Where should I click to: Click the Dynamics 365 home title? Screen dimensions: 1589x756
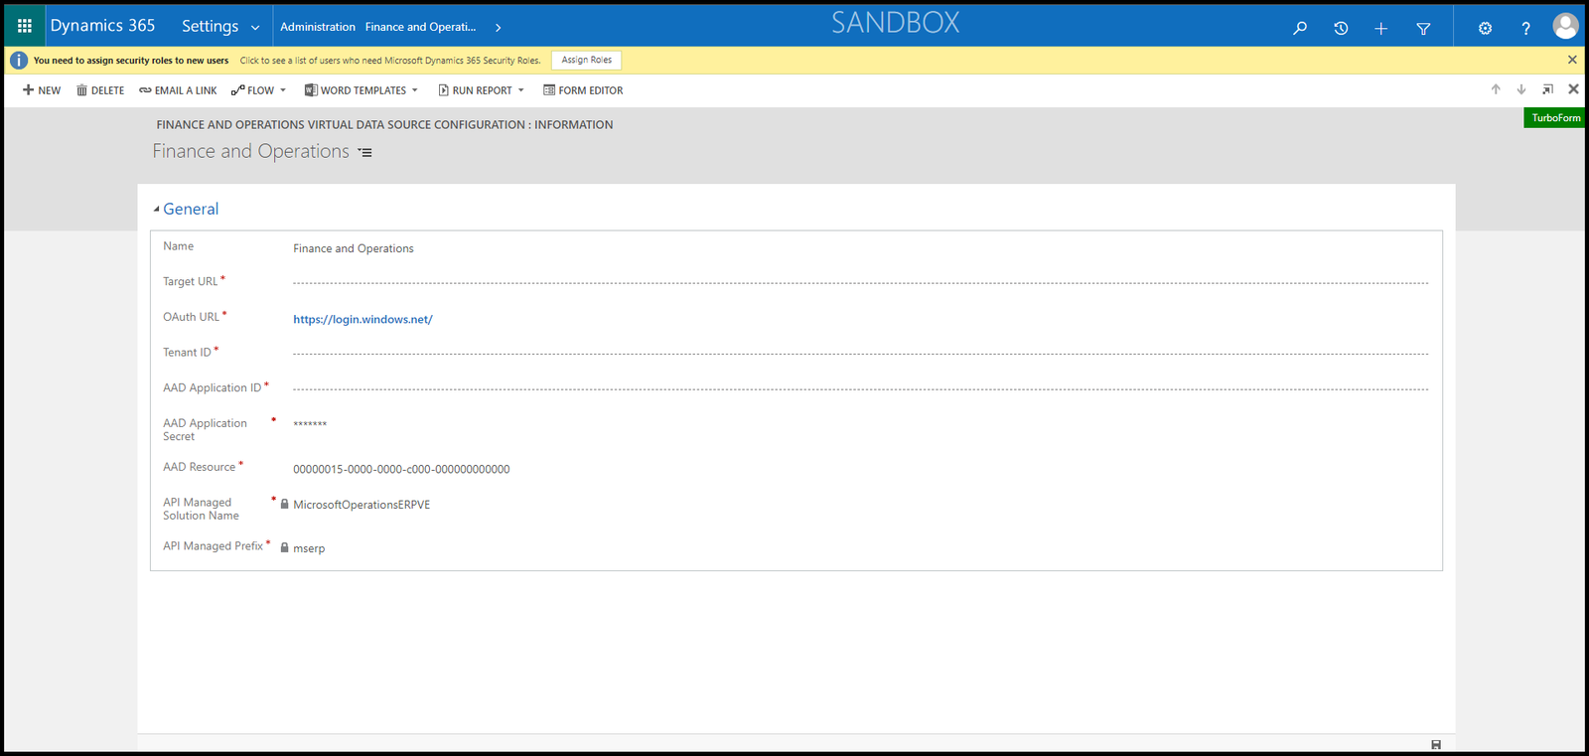pyautogui.click(x=102, y=26)
